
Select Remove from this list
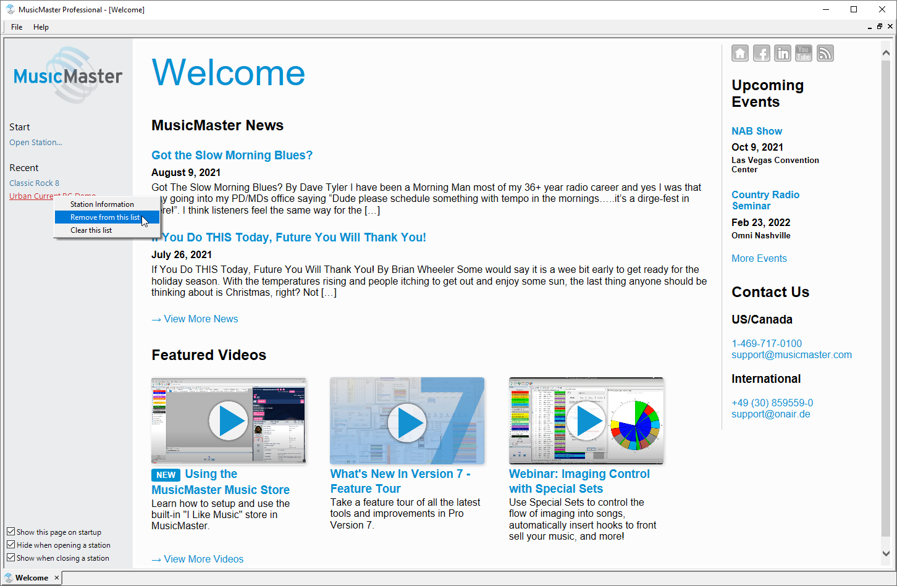tap(105, 217)
